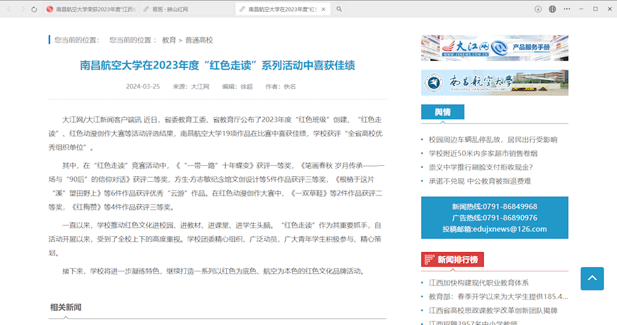Click the 大江网 产品服务手册 banner
The width and height of the screenshot is (617, 325).
[x=494, y=47]
